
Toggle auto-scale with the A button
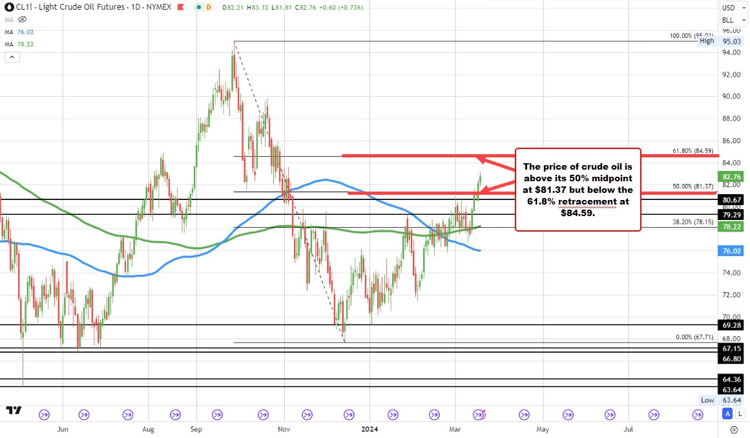727,413
